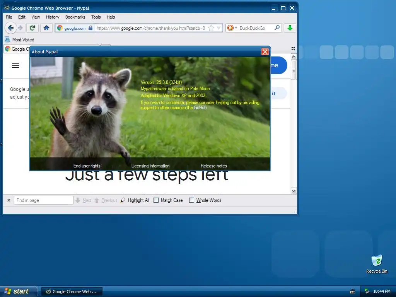Click the Forward navigation arrow
Viewport: 396px width, 297px height.
pos(20,28)
